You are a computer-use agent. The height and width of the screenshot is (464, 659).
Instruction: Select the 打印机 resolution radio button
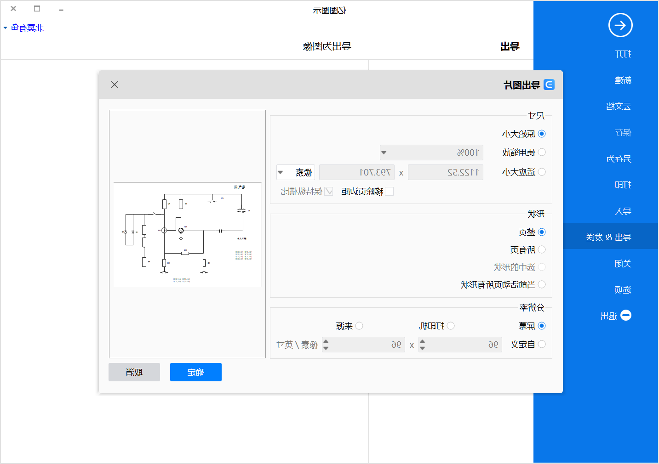click(451, 326)
